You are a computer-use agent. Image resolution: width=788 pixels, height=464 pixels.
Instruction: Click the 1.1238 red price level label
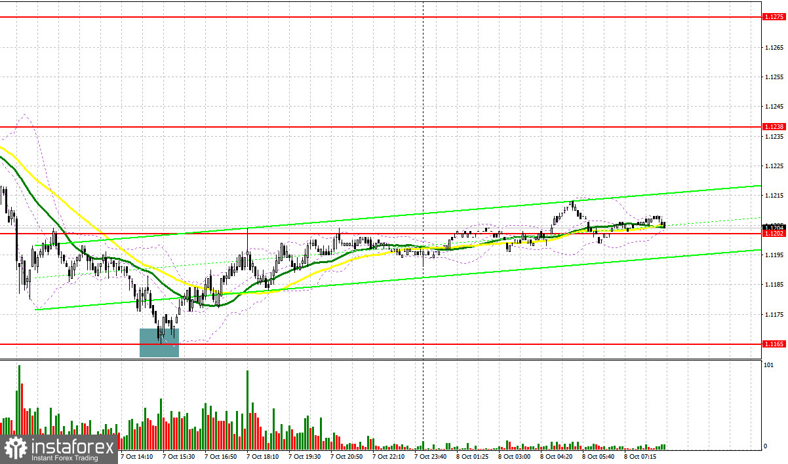click(773, 126)
